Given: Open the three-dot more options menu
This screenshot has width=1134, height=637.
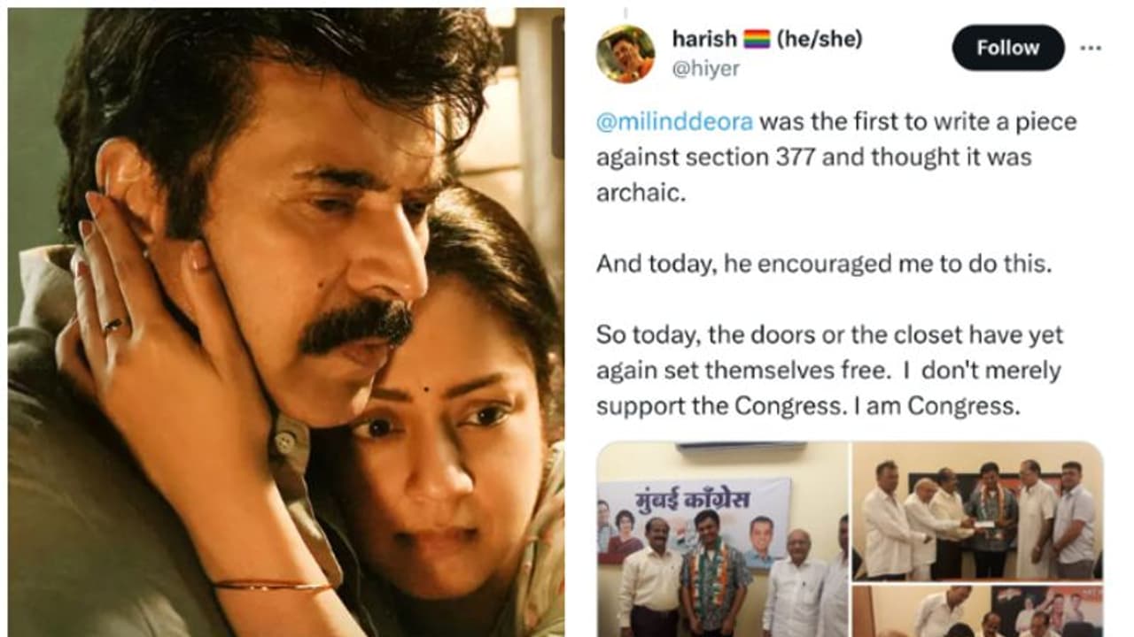Looking at the screenshot, I should pos(1091,48).
